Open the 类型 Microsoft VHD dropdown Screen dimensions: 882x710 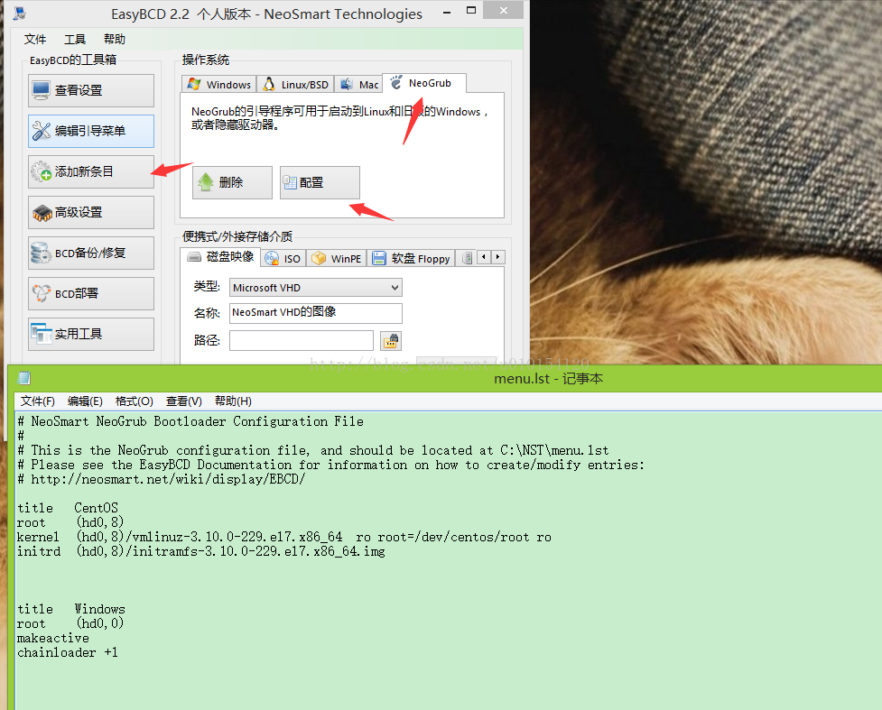click(x=316, y=288)
